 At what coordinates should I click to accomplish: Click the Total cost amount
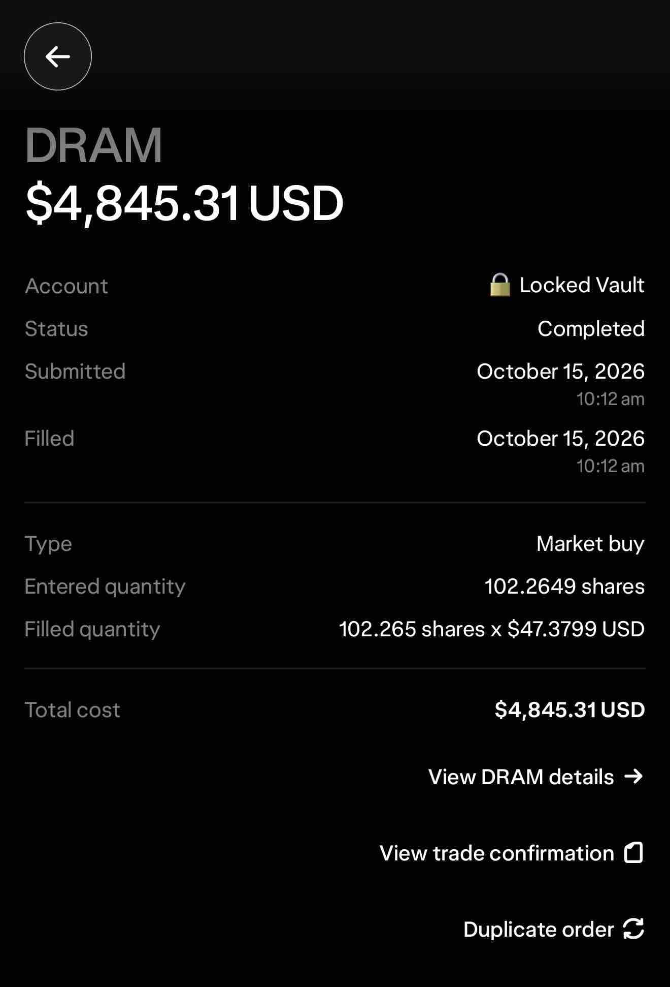[569, 710]
